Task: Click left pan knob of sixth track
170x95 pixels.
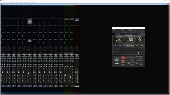Action: (28, 61)
